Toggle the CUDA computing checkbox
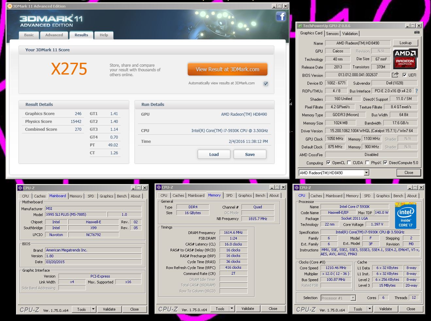 (349, 162)
